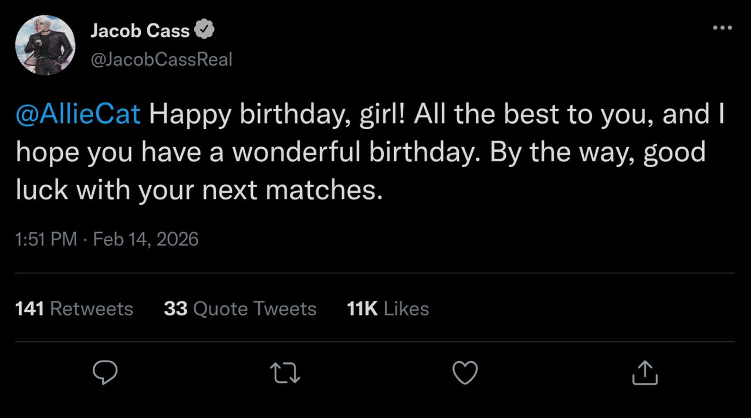This screenshot has width=751, height=418.
Task: Click the reply speech bubble icon
Action: pyautogui.click(x=106, y=373)
